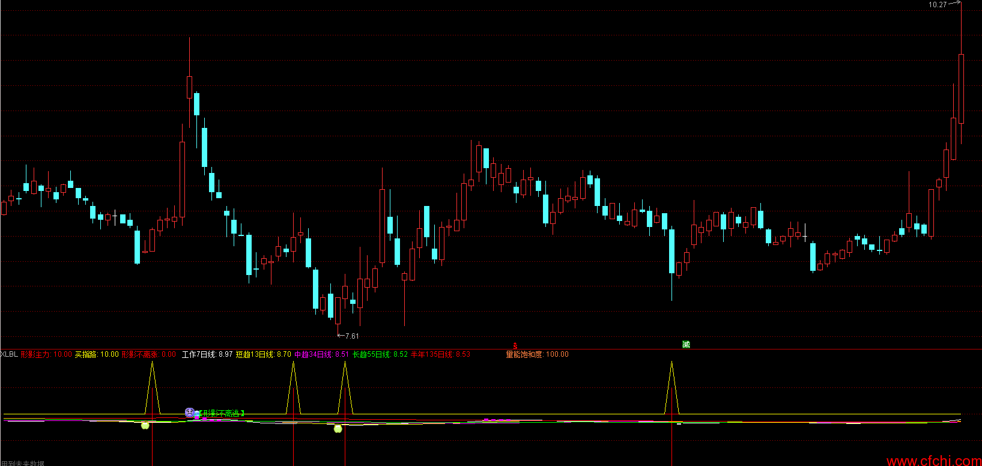Click the 形影主力: 10.00 value
Screen dimensions: 982x466
pos(46,354)
